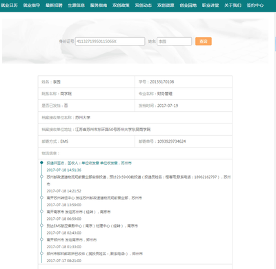The width and height of the screenshot is (276, 269).
Task: Select the 姓名 name cell in table
Action: point(86,82)
